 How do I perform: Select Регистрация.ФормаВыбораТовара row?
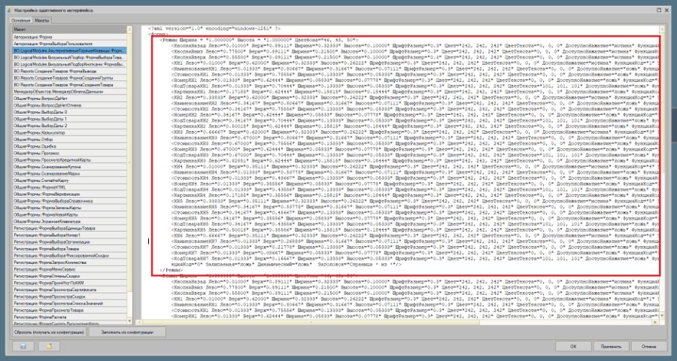(69, 249)
